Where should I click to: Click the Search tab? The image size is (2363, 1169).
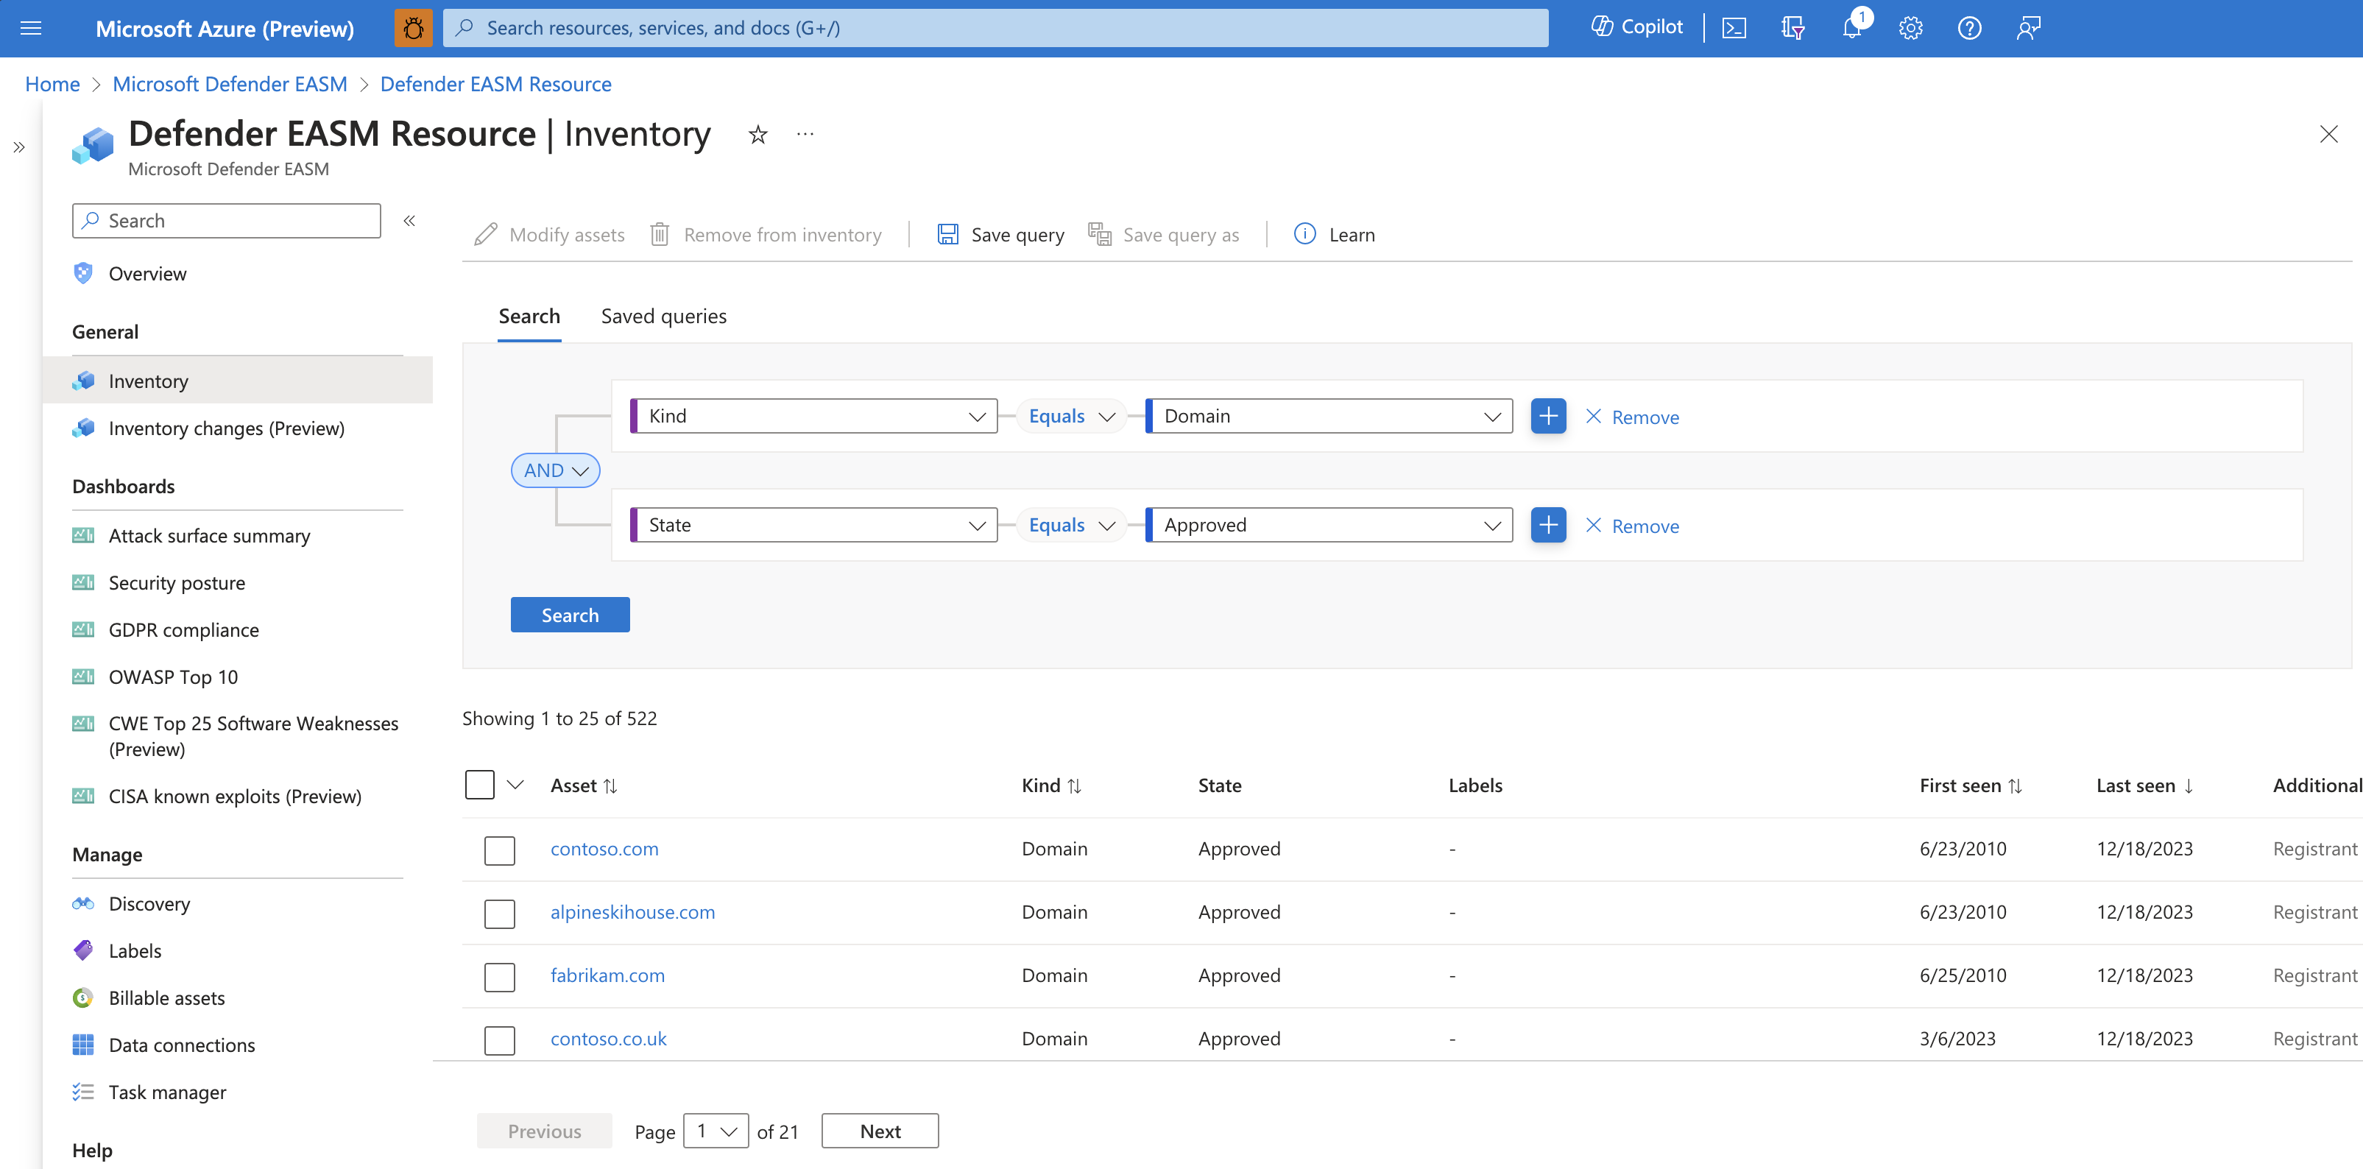tap(529, 315)
